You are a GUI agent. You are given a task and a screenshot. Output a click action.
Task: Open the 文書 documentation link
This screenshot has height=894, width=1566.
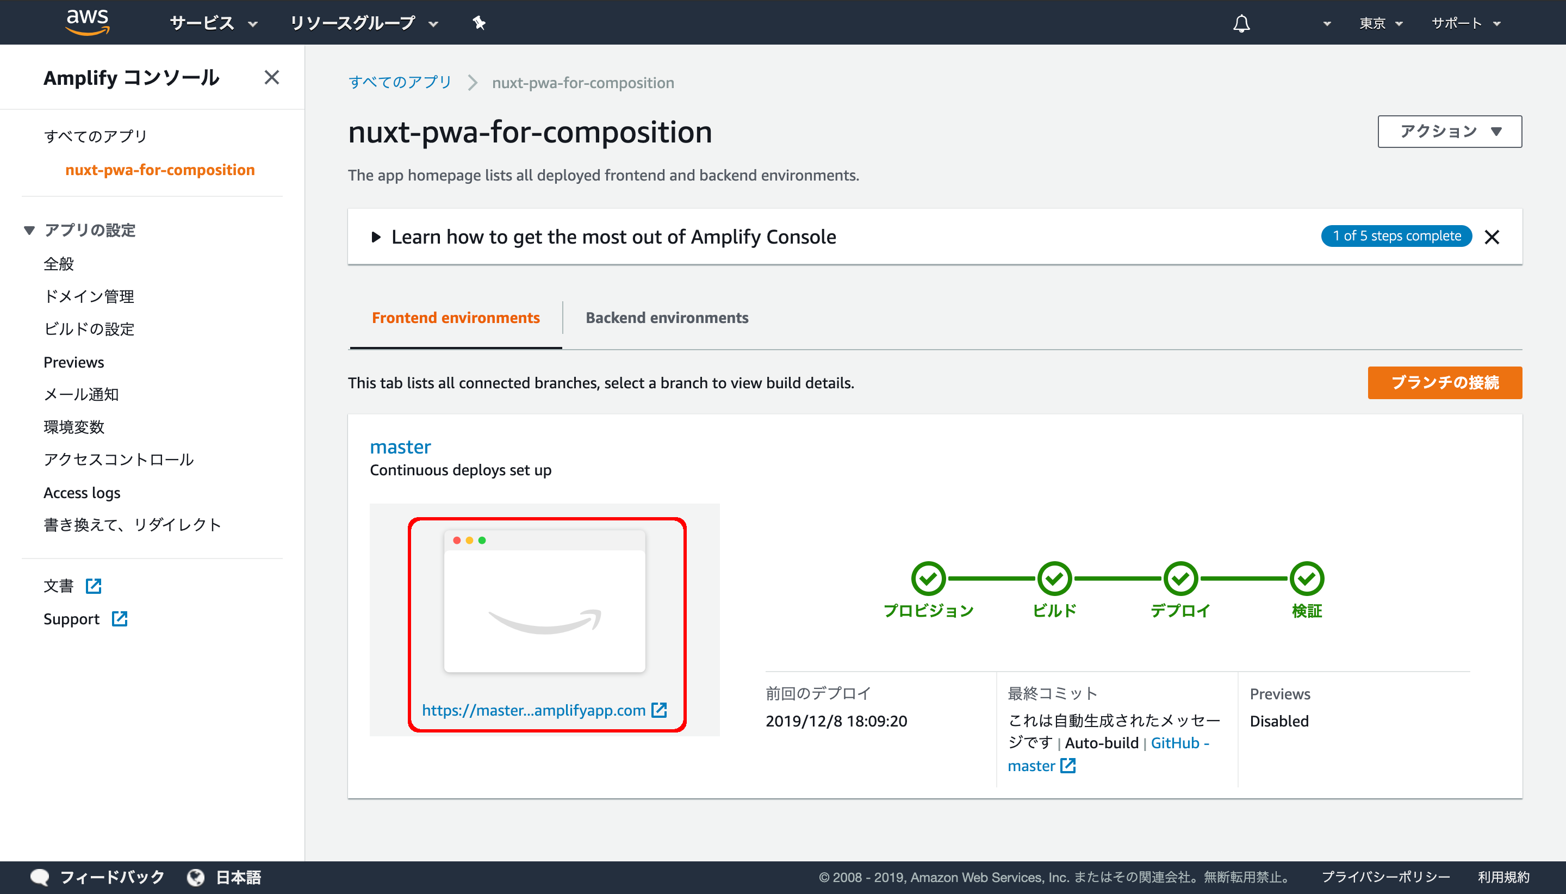[58, 586]
